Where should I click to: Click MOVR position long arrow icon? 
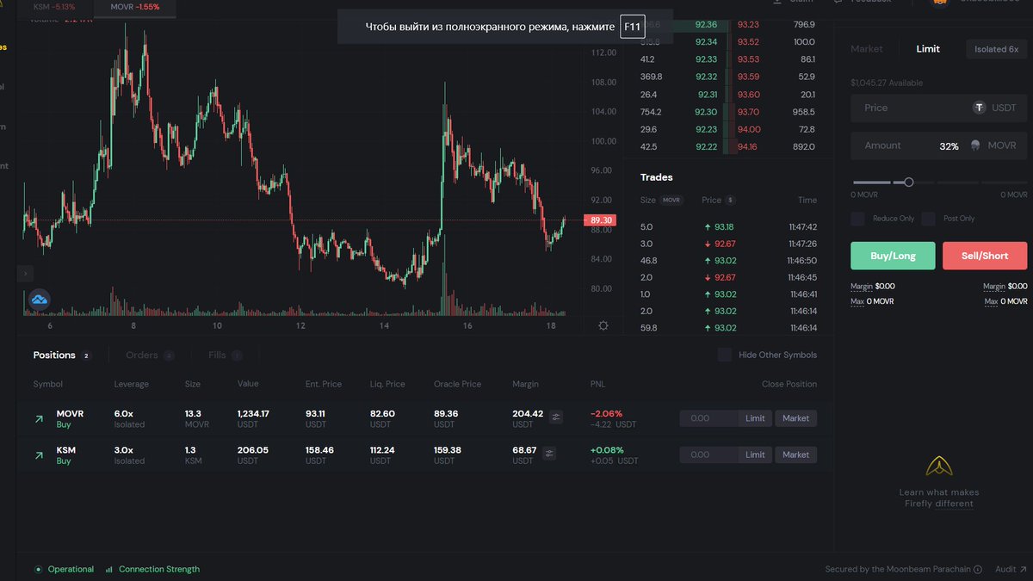39,419
